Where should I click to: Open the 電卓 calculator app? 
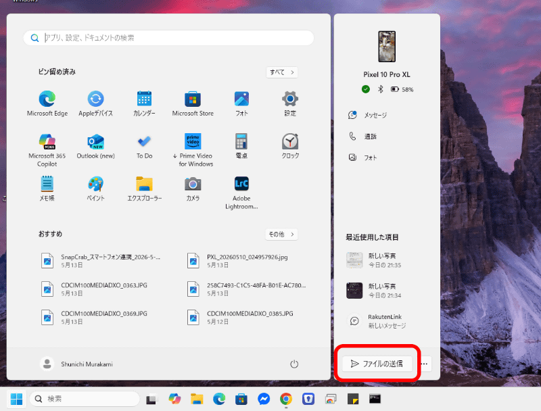(241, 146)
